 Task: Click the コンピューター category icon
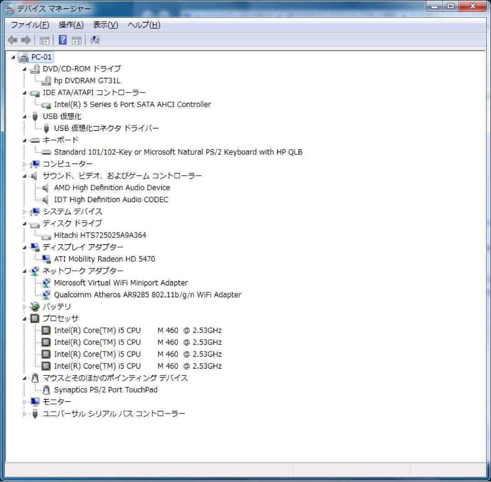pos(35,164)
